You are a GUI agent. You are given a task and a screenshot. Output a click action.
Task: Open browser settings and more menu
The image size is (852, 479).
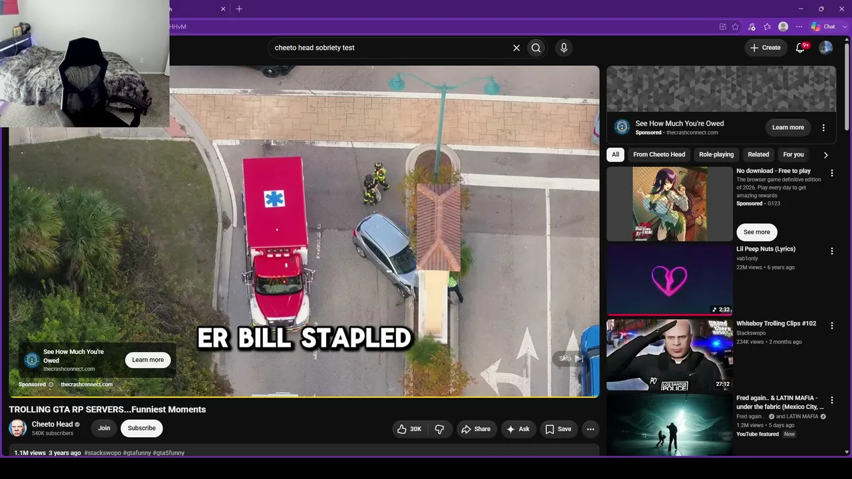pyautogui.click(x=799, y=27)
